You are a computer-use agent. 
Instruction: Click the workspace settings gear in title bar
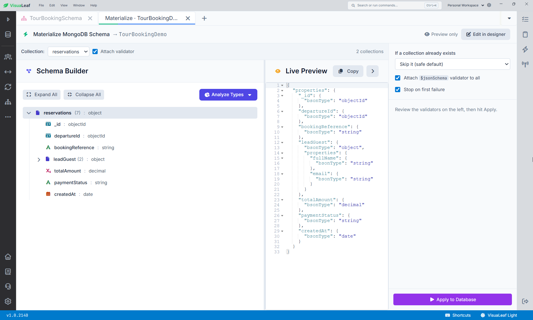coord(489,5)
